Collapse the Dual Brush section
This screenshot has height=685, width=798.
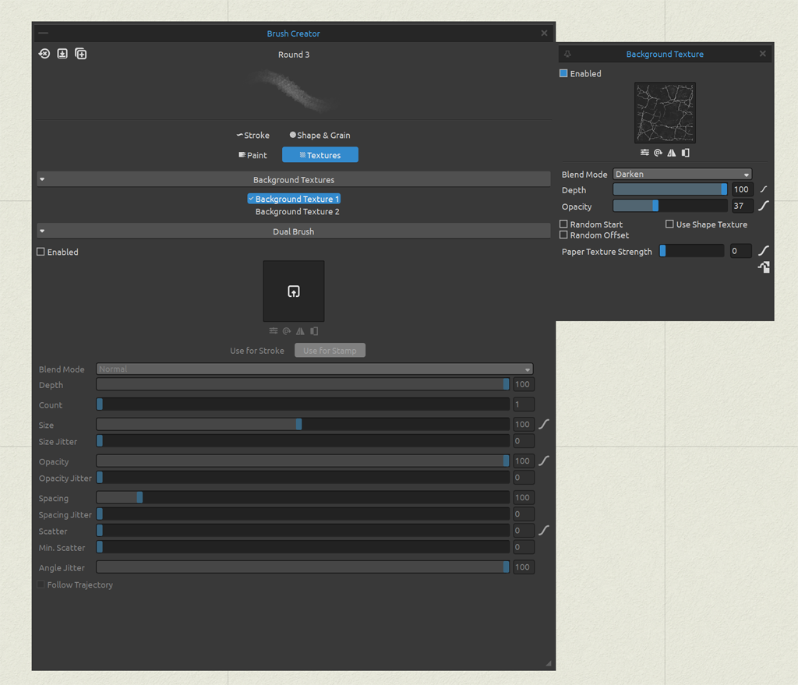click(42, 230)
